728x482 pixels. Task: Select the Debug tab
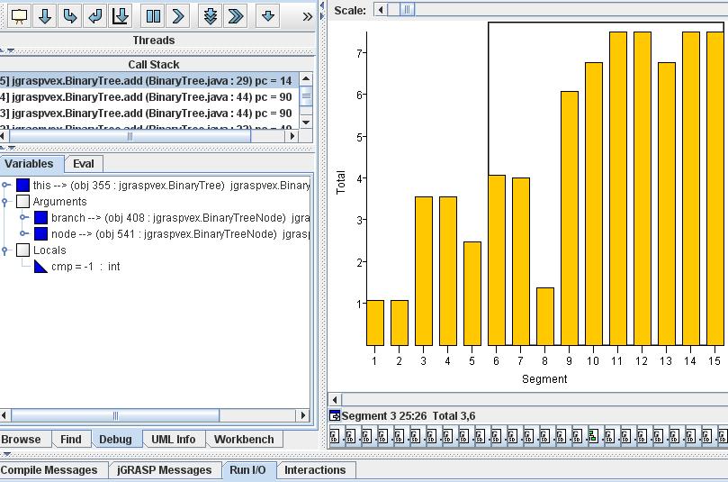(115, 440)
